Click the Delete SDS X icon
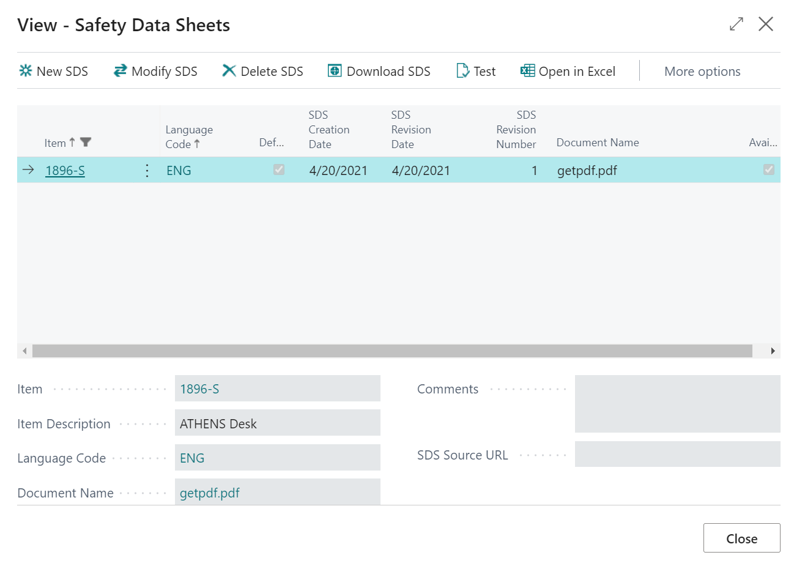The height and width of the screenshot is (566, 794). [x=229, y=71]
